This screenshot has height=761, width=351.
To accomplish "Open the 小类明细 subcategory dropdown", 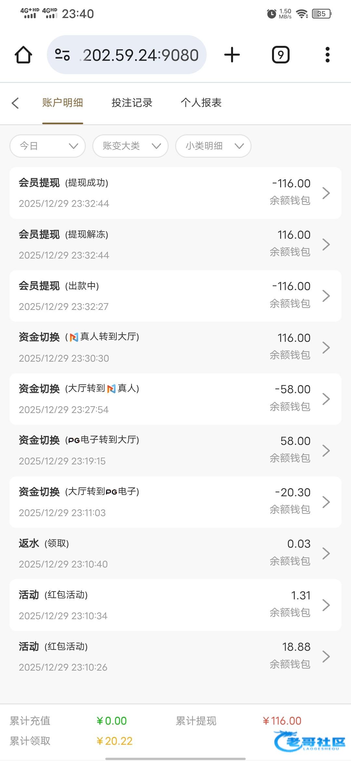I will tap(213, 146).
